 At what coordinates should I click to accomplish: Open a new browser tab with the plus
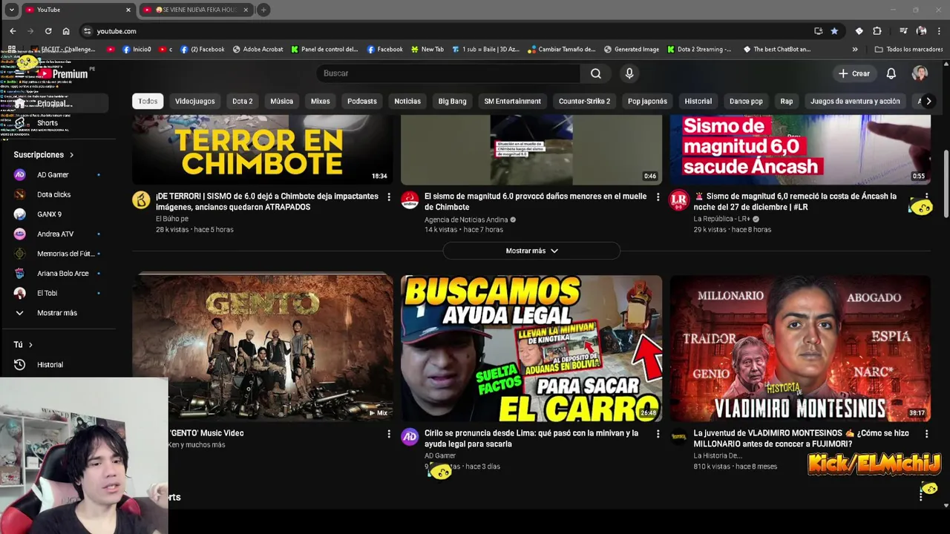click(263, 10)
